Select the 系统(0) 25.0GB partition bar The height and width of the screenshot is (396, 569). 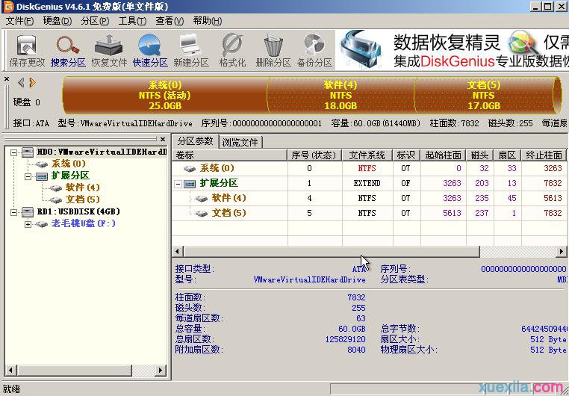coord(165,95)
